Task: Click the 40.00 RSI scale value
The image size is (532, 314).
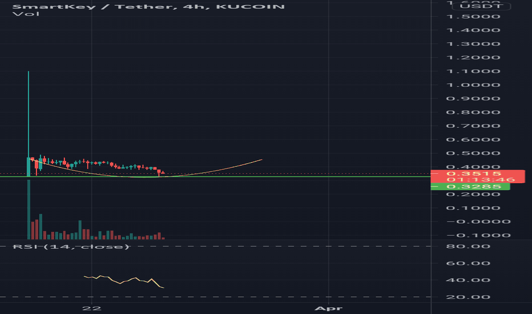Action: tap(468, 280)
